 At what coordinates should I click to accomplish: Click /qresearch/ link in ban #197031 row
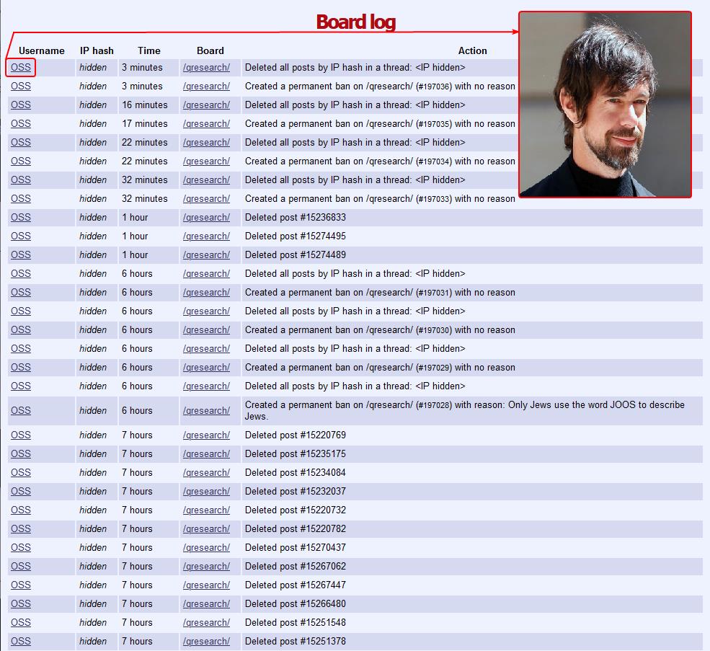(206, 292)
